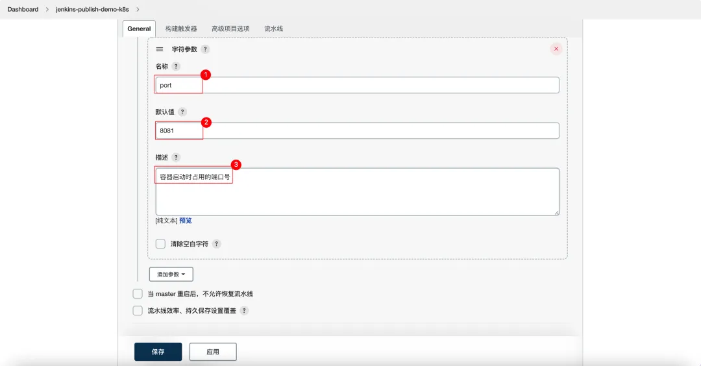Delete the string parameter with red X
Viewport: 701px width, 366px height.
click(556, 49)
